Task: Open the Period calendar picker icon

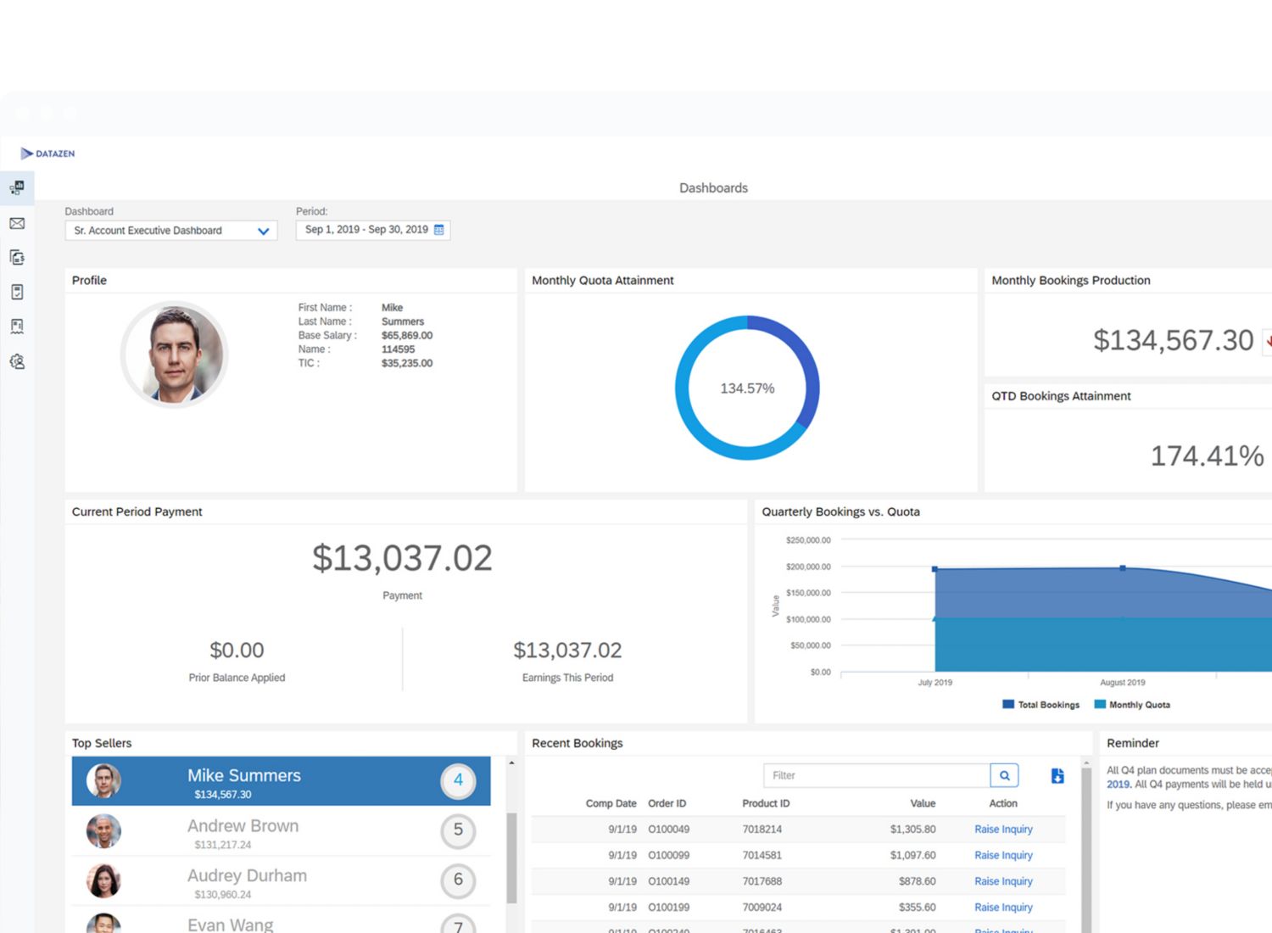Action: (x=439, y=230)
